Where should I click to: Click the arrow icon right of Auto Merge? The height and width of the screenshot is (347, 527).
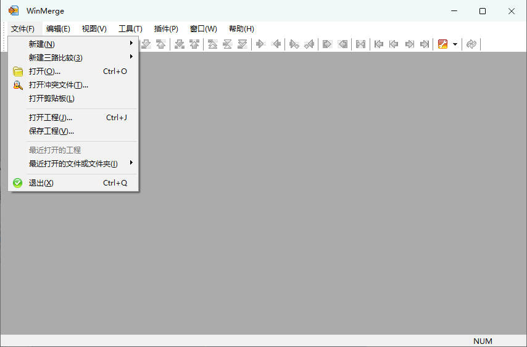click(x=379, y=44)
